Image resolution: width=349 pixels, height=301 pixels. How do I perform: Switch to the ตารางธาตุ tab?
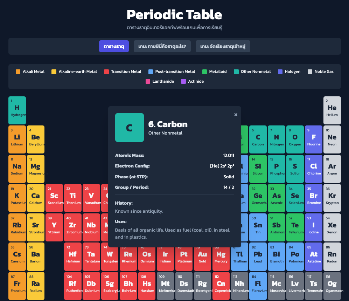pyautogui.click(x=114, y=46)
